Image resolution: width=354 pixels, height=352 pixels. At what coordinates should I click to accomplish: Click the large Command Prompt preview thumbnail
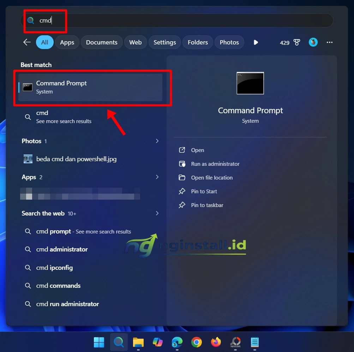click(x=250, y=83)
